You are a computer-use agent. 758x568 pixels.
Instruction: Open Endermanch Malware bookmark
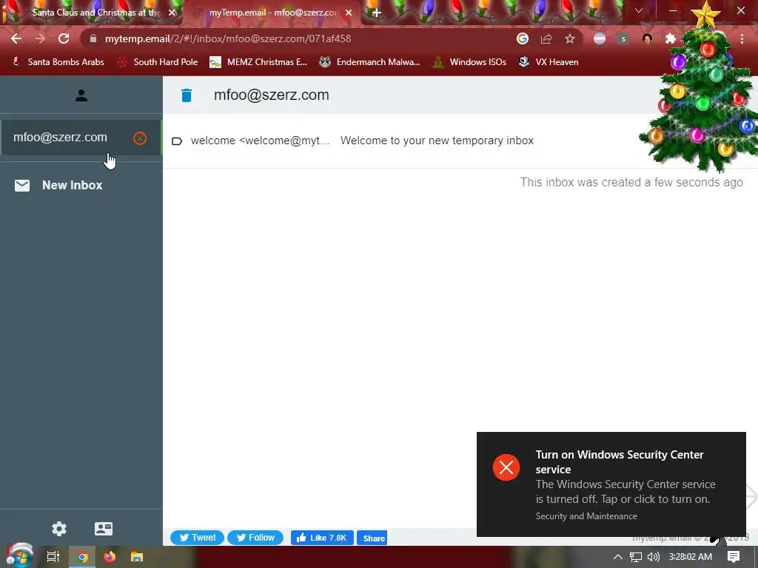[370, 62]
